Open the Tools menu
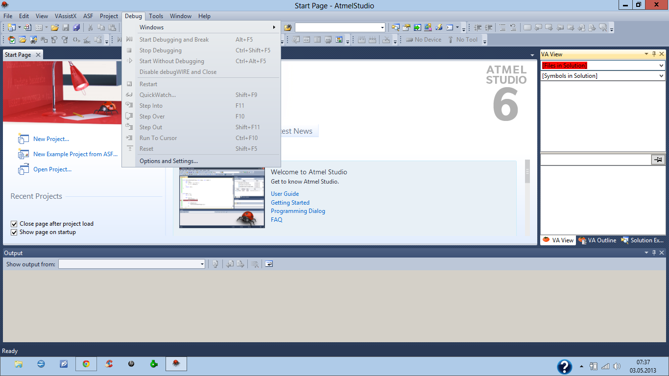The height and width of the screenshot is (376, 669). point(156,16)
